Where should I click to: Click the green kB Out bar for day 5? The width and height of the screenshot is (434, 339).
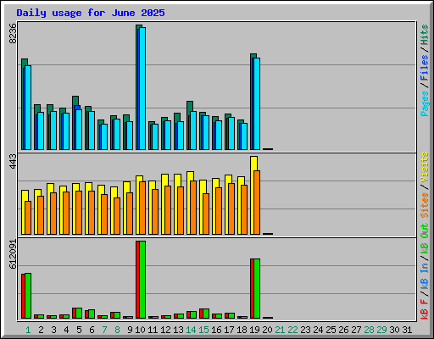tap(79, 313)
